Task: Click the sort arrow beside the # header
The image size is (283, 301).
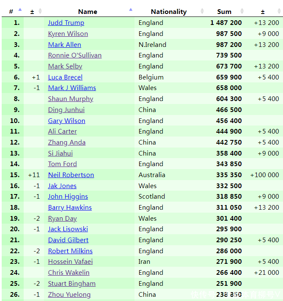Action: (x=20, y=11)
